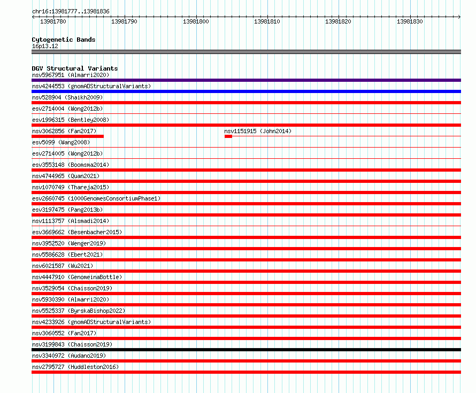Screen dimensions: 476x393
Task: Click the gray 16p13.12 cytogenetic band bar
Action: (x=246, y=52)
